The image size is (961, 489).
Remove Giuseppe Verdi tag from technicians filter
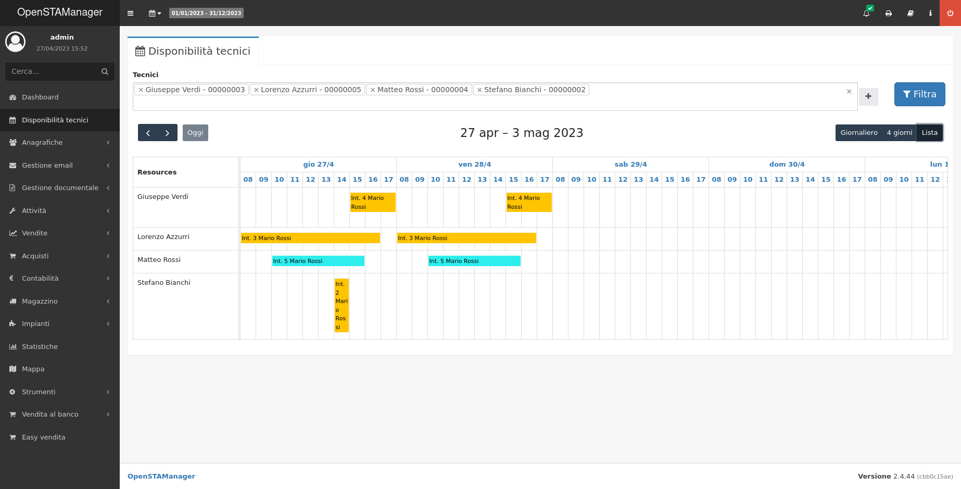coord(141,90)
